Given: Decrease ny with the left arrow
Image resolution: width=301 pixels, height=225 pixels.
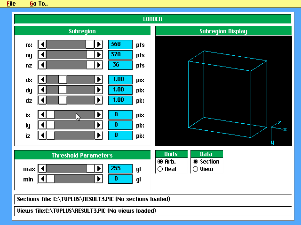Looking at the screenshot, I should click(42, 55).
